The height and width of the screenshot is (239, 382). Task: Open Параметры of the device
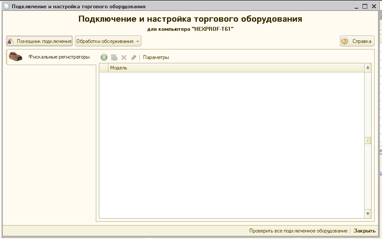pyautogui.click(x=156, y=57)
